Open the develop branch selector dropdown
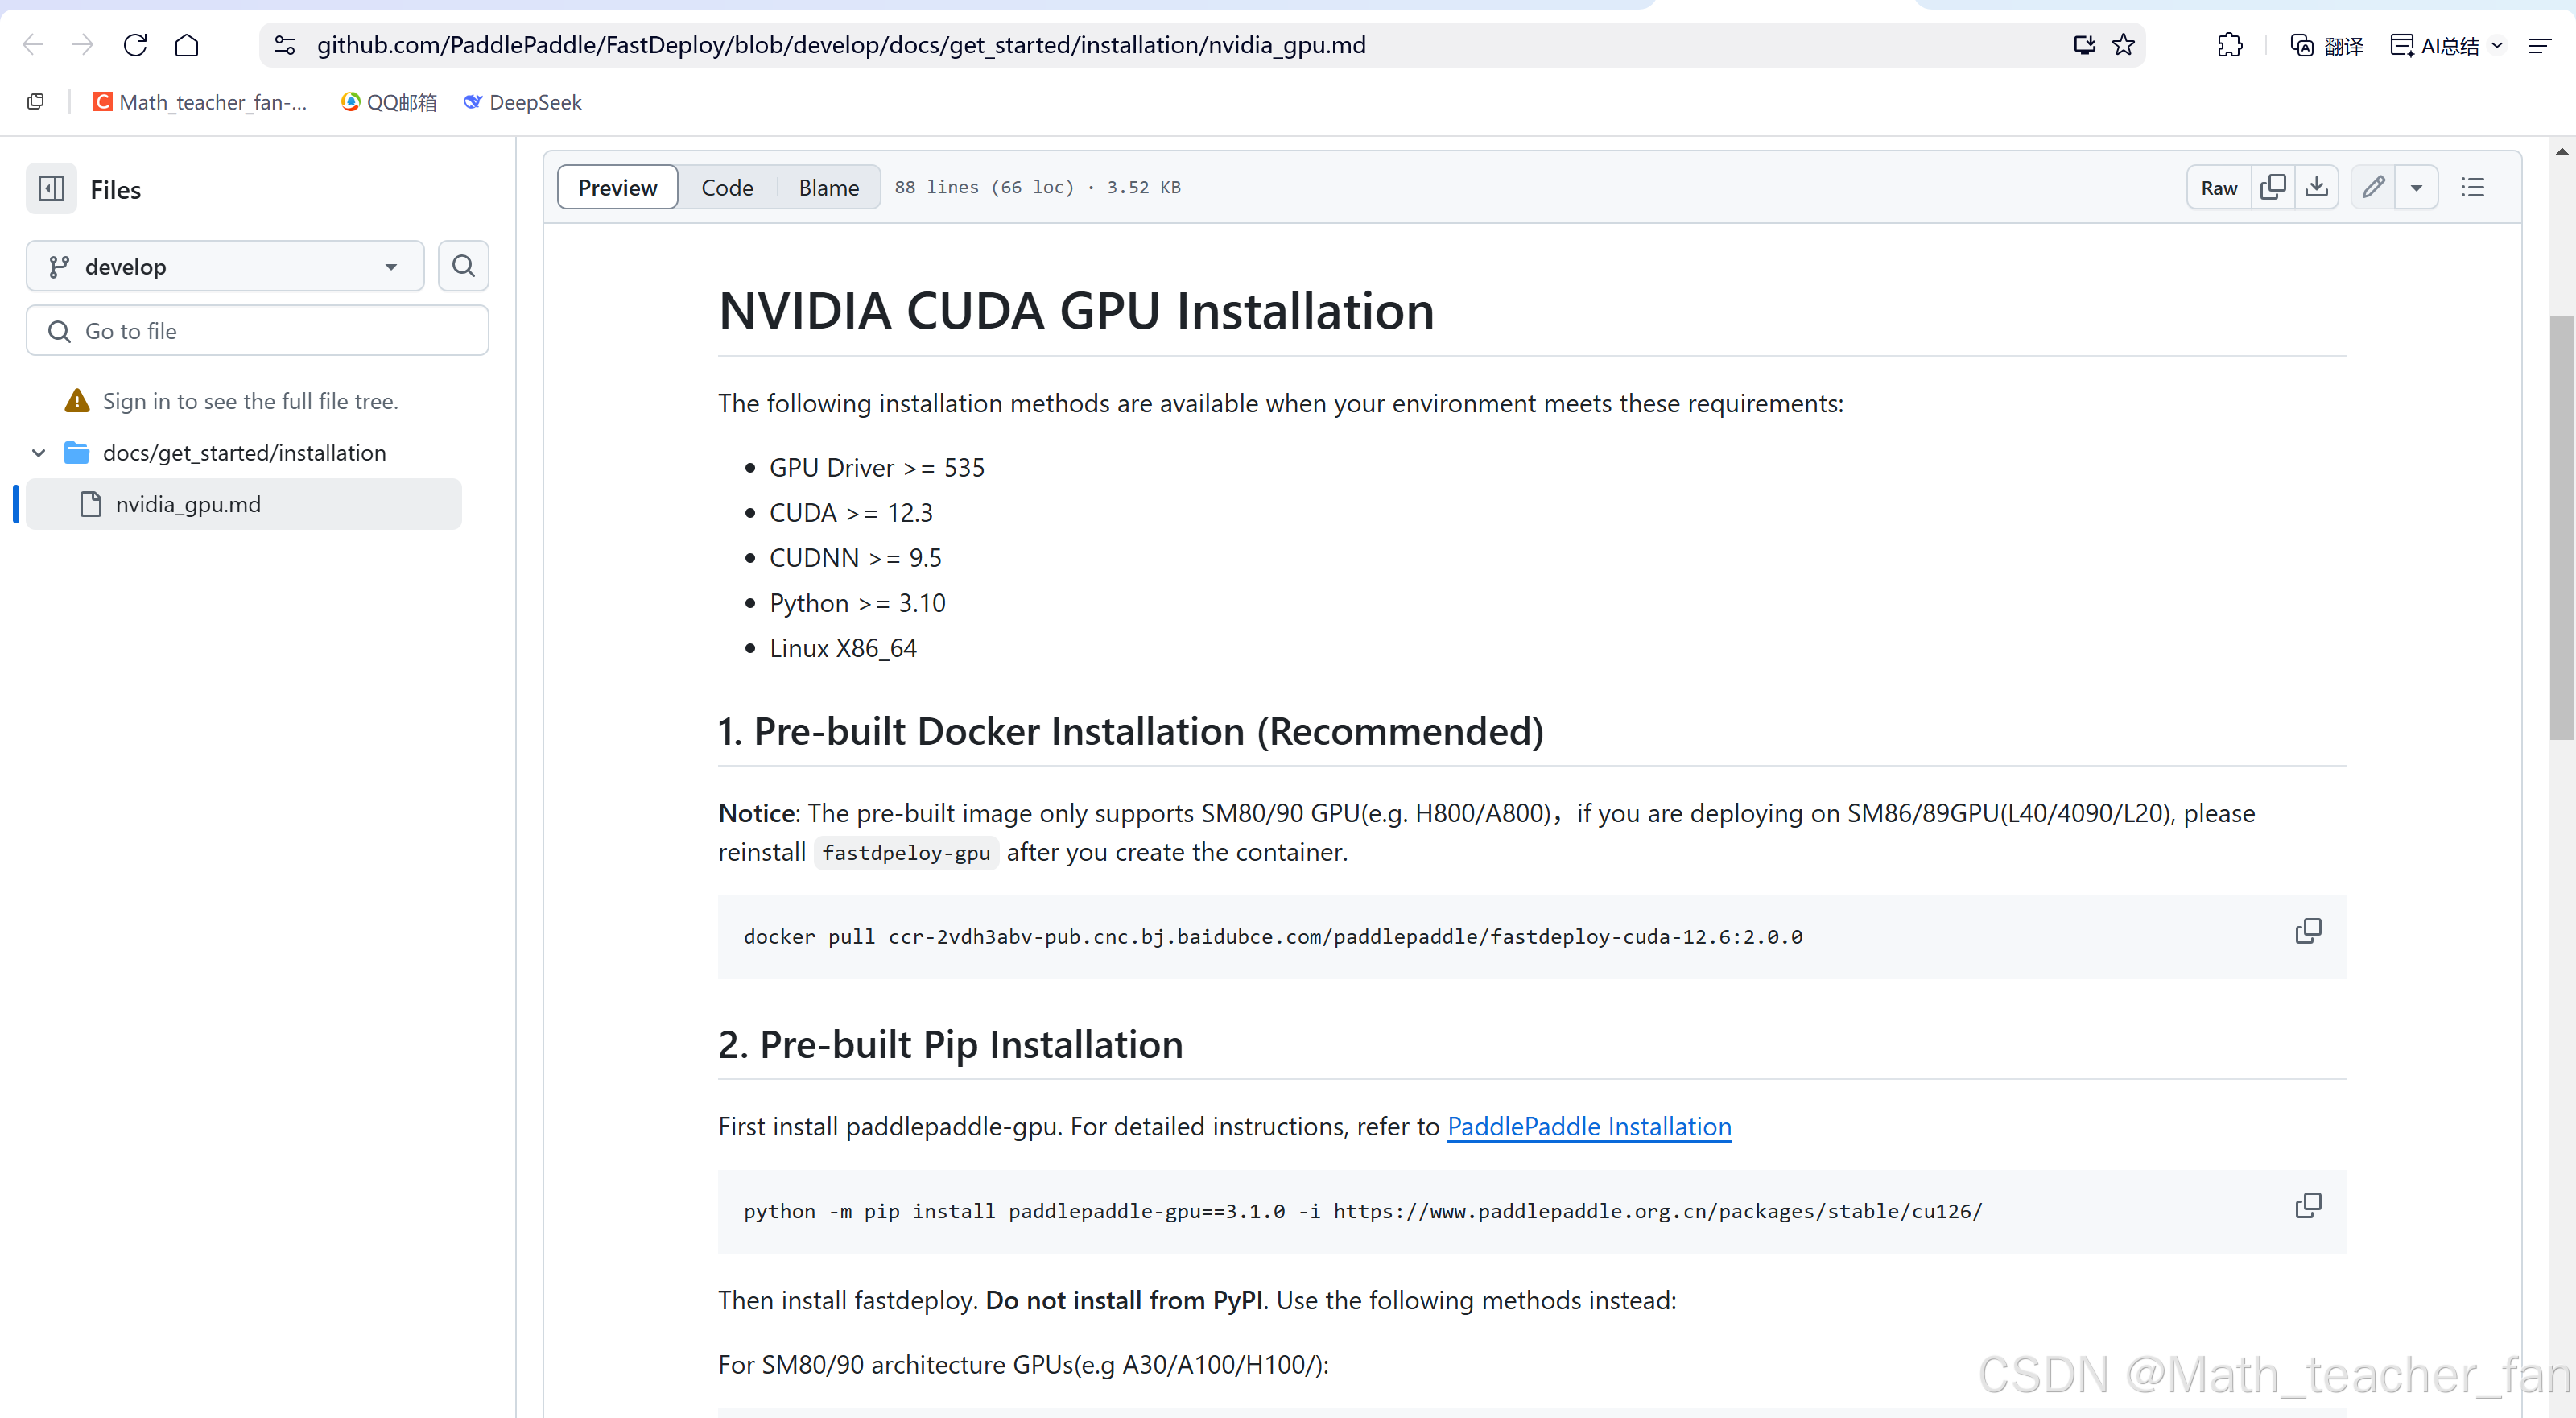Viewport: 2576px width, 1418px height. pyautogui.click(x=225, y=266)
